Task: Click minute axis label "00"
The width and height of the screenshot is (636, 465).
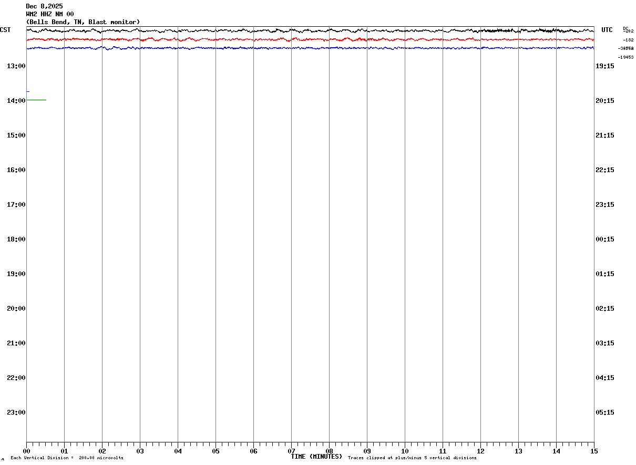Action: coord(26,451)
